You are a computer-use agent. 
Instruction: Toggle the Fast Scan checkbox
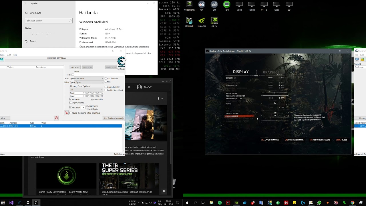tap(71, 108)
